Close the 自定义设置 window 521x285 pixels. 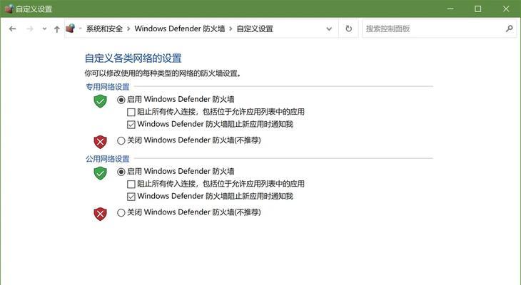point(506,9)
